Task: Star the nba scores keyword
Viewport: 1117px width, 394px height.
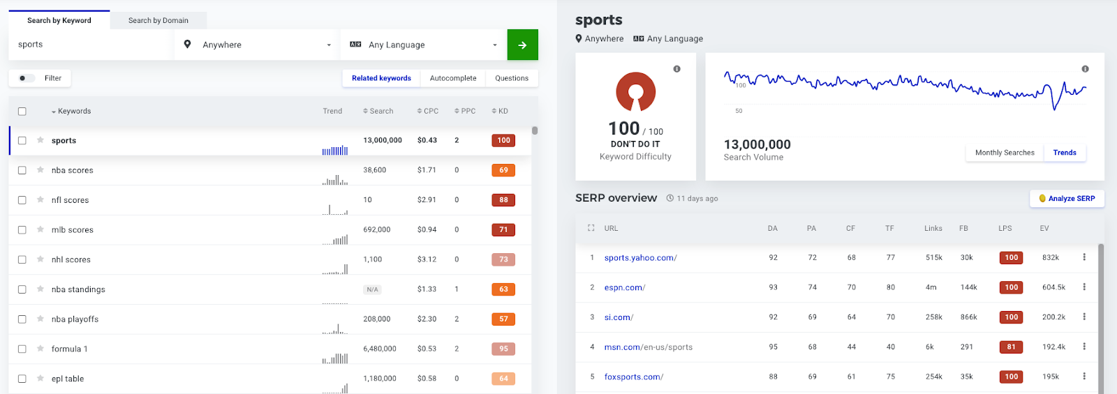Action: (x=40, y=170)
